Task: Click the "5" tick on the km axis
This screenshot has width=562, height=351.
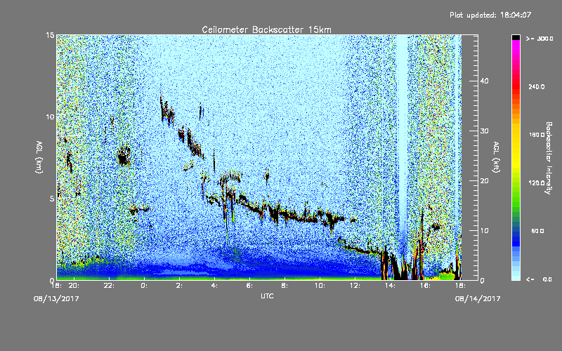Action: coord(52,199)
